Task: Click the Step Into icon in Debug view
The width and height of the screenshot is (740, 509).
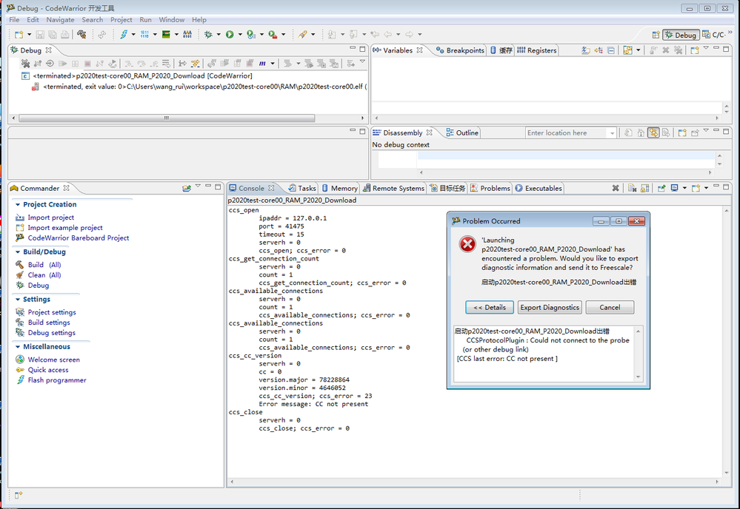Action: click(128, 64)
